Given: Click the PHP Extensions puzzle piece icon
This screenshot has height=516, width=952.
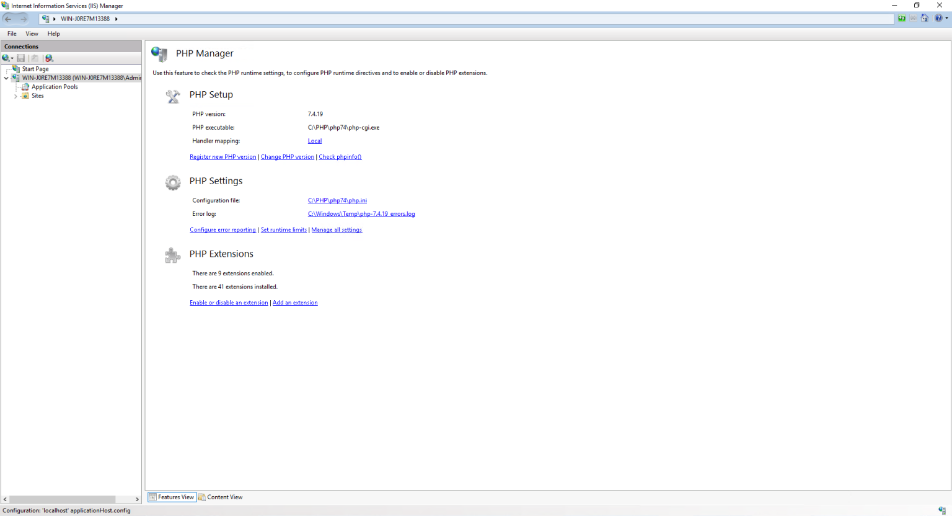Looking at the screenshot, I should pos(172,255).
